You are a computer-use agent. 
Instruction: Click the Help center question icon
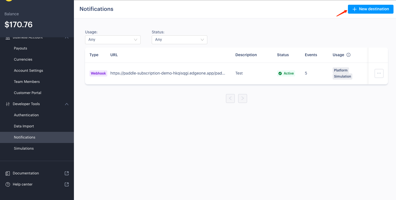[8, 184]
